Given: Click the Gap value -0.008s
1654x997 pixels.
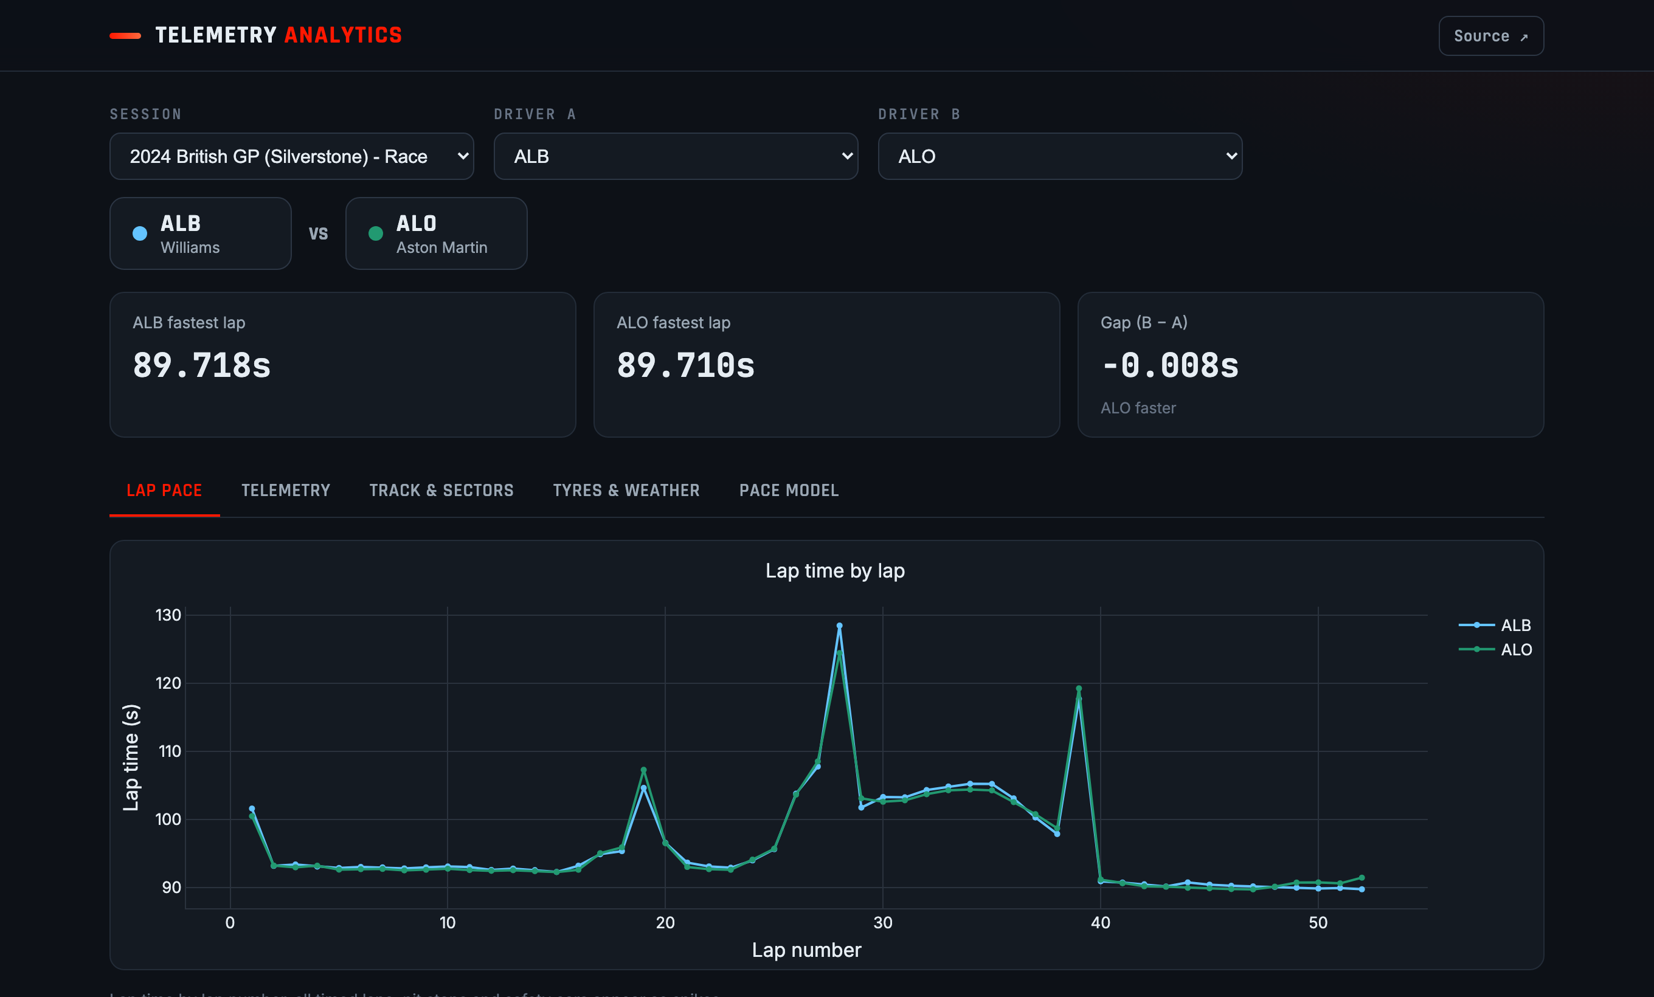Looking at the screenshot, I should tap(1170, 365).
